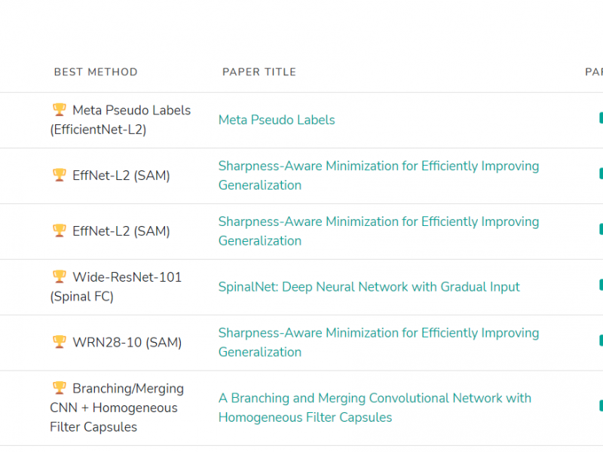Click the green icon in the WRN28-10 row

[x=600, y=341]
